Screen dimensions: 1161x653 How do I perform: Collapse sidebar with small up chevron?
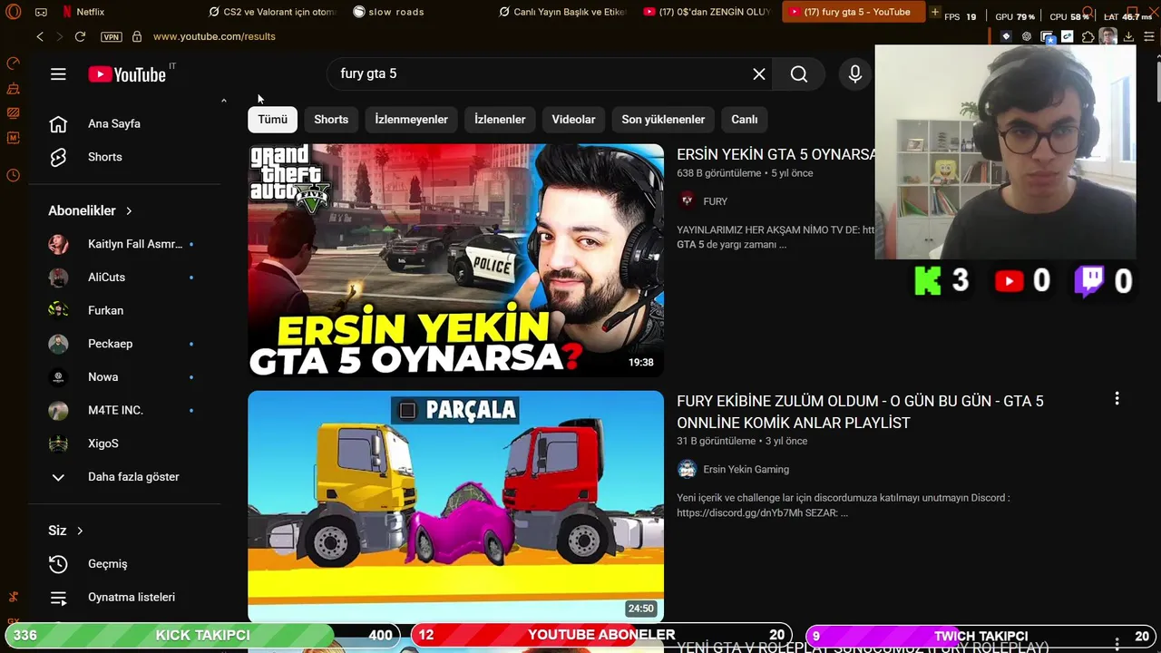(223, 101)
